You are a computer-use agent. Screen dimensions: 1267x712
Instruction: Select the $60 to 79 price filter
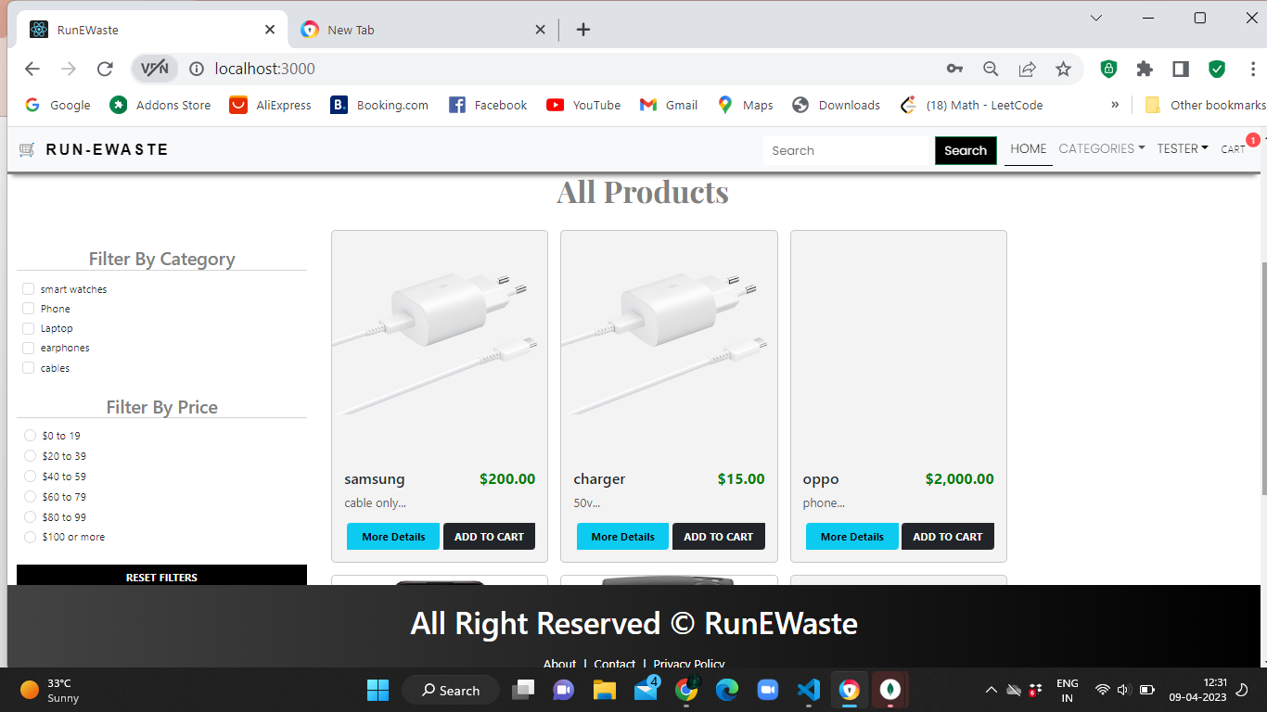tap(30, 497)
